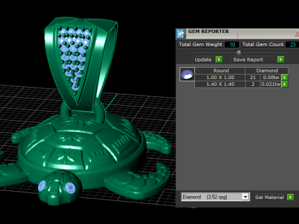Click the quantity cell showing 21
Viewport: 299px width, 224px height.
point(253,77)
